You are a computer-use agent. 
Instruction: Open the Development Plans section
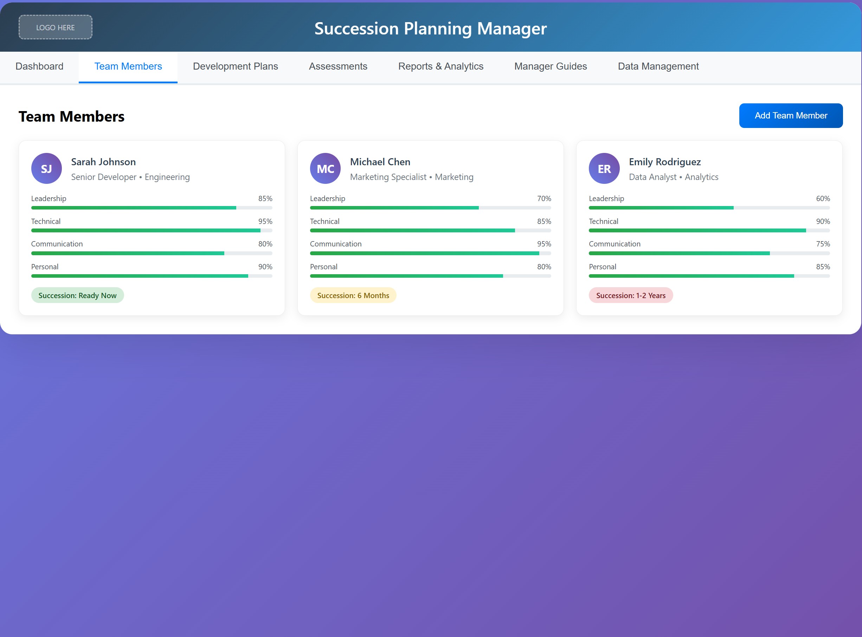pos(235,66)
